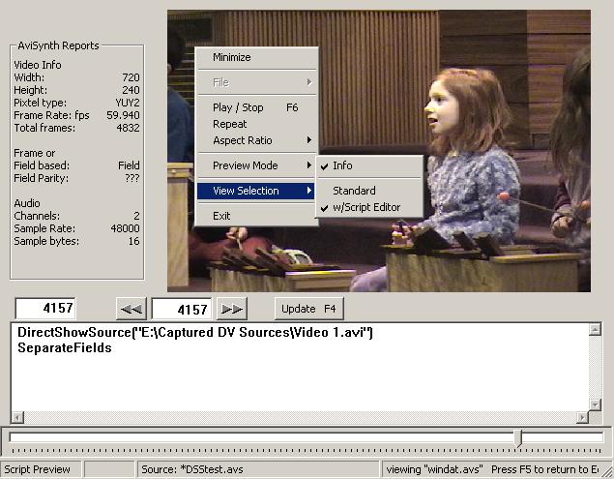This screenshot has width=614, height=479.
Task: Toggle the w/Script Editor option
Action: (364, 207)
